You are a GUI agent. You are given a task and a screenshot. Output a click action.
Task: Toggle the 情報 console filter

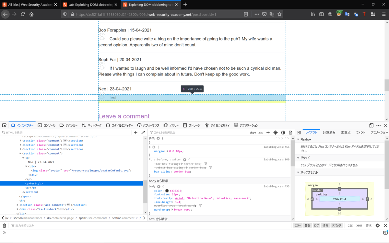click(x=325, y=226)
